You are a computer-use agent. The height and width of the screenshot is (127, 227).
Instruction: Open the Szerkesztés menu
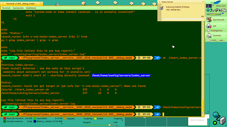coord(18,8)
